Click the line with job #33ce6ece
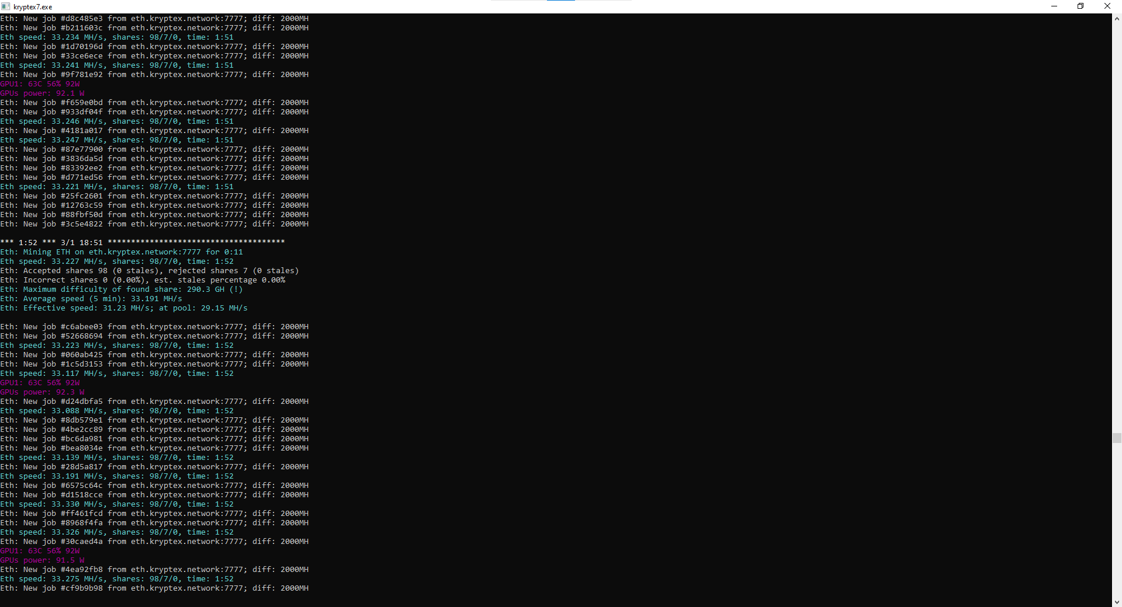The width and height of the screenshot is (1122, 607). click(154, 56)
